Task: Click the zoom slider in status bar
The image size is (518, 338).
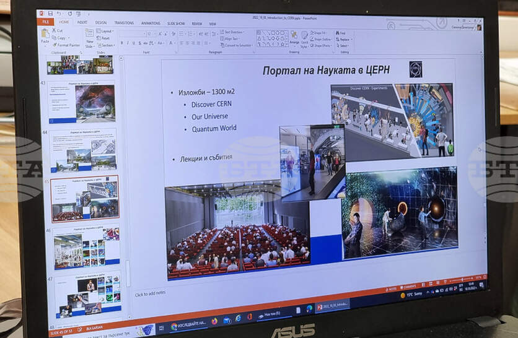Action: [x=462, y=280]
